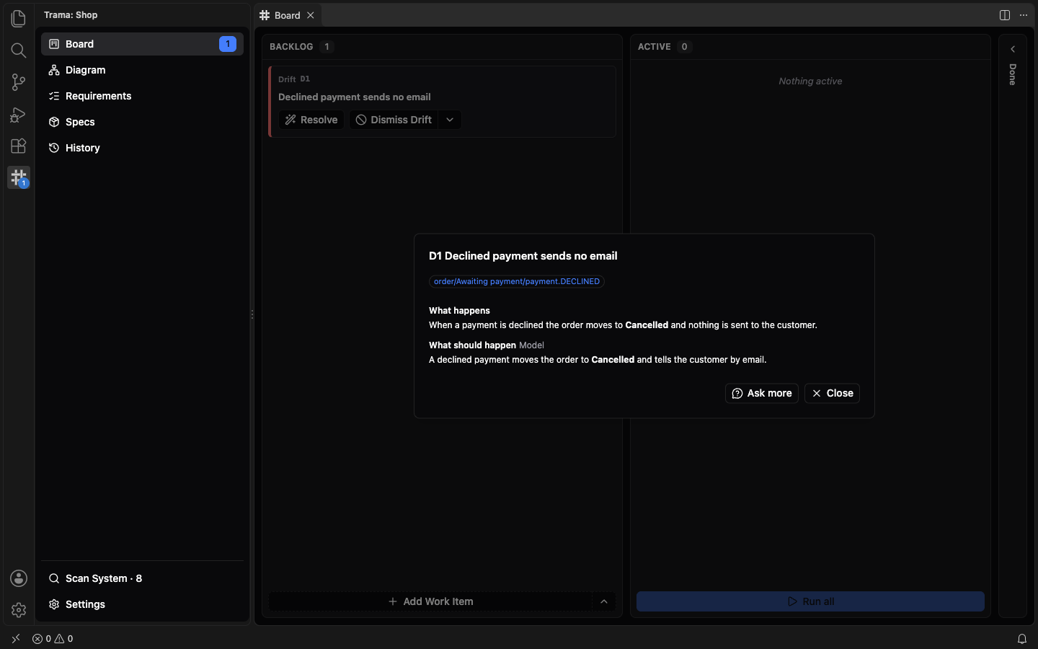Open Run and Debug icon

[19, 114]
